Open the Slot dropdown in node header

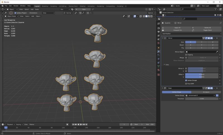(65, 9)
